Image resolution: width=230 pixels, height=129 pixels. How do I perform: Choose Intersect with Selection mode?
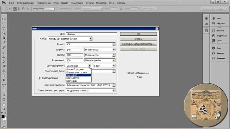27,9
